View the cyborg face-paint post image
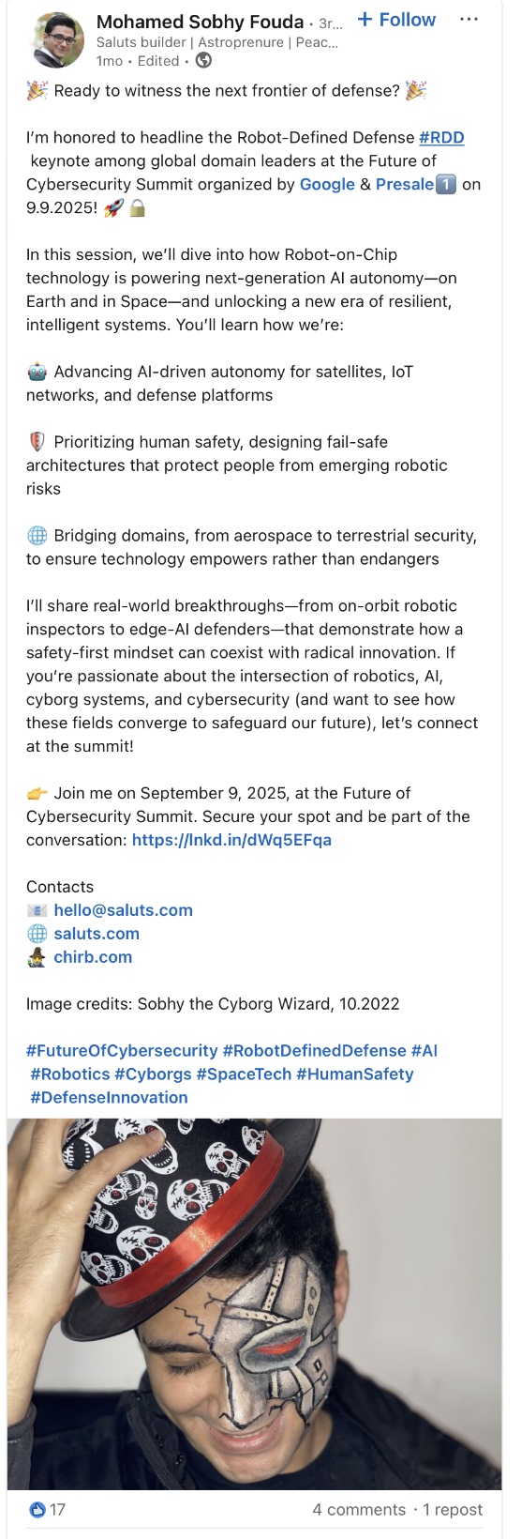 coord(255,1304)
